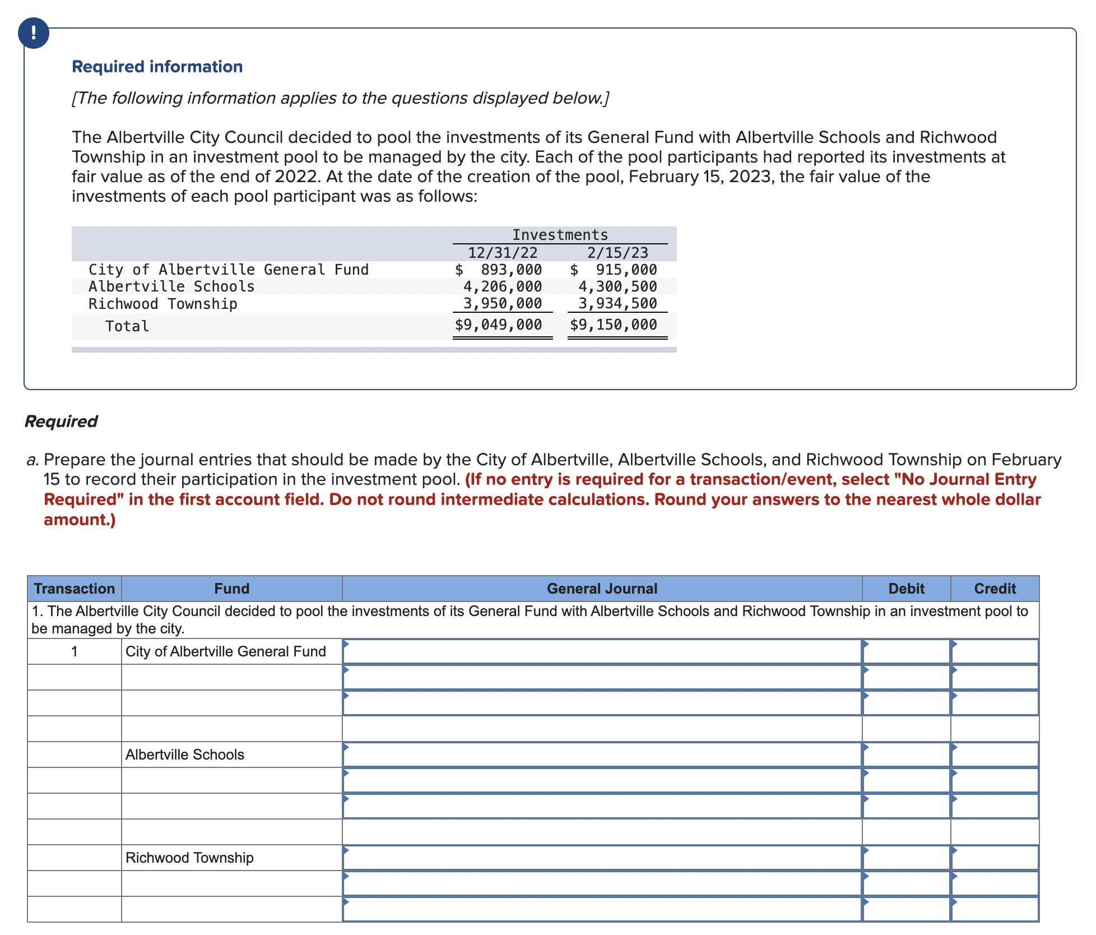Open last account dropdown under Richwood Township
Viewport: 1096px width, 935px height.
pos(602,909)
